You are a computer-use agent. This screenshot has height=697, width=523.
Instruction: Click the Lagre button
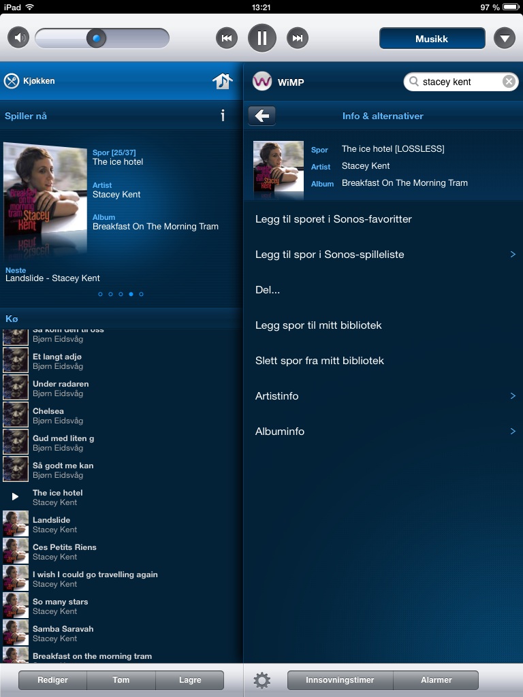coord(190,680)
